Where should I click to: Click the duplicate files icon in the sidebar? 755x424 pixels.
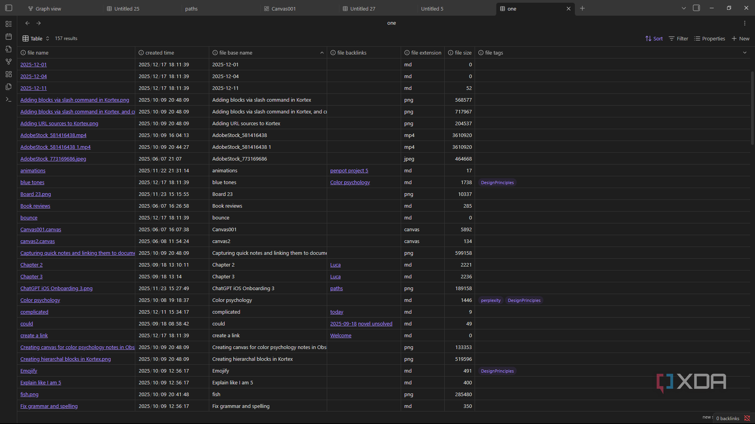point(8,86)
